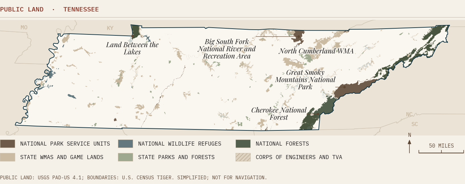Screen dimensions: 465x184
Task: Click the 50 miles scale bar
Action: [441, 152]
